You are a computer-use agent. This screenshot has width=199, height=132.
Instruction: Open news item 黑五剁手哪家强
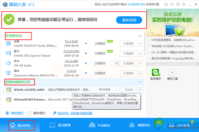tap(173, 58)
